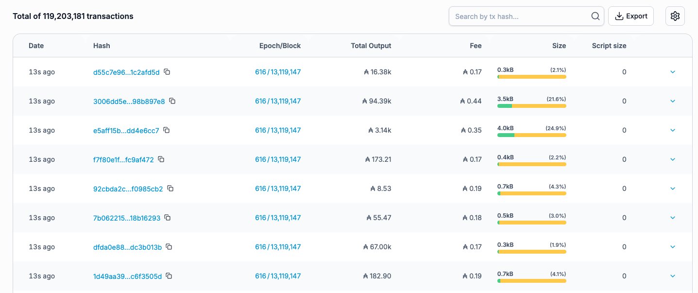Copy hash d55c7e96...1c2afd5d via copy icon
The height and width of the screenshot is (293, 698).
tap(167, 72)
